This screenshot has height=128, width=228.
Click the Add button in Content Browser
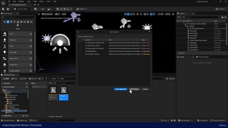(6, 79)
